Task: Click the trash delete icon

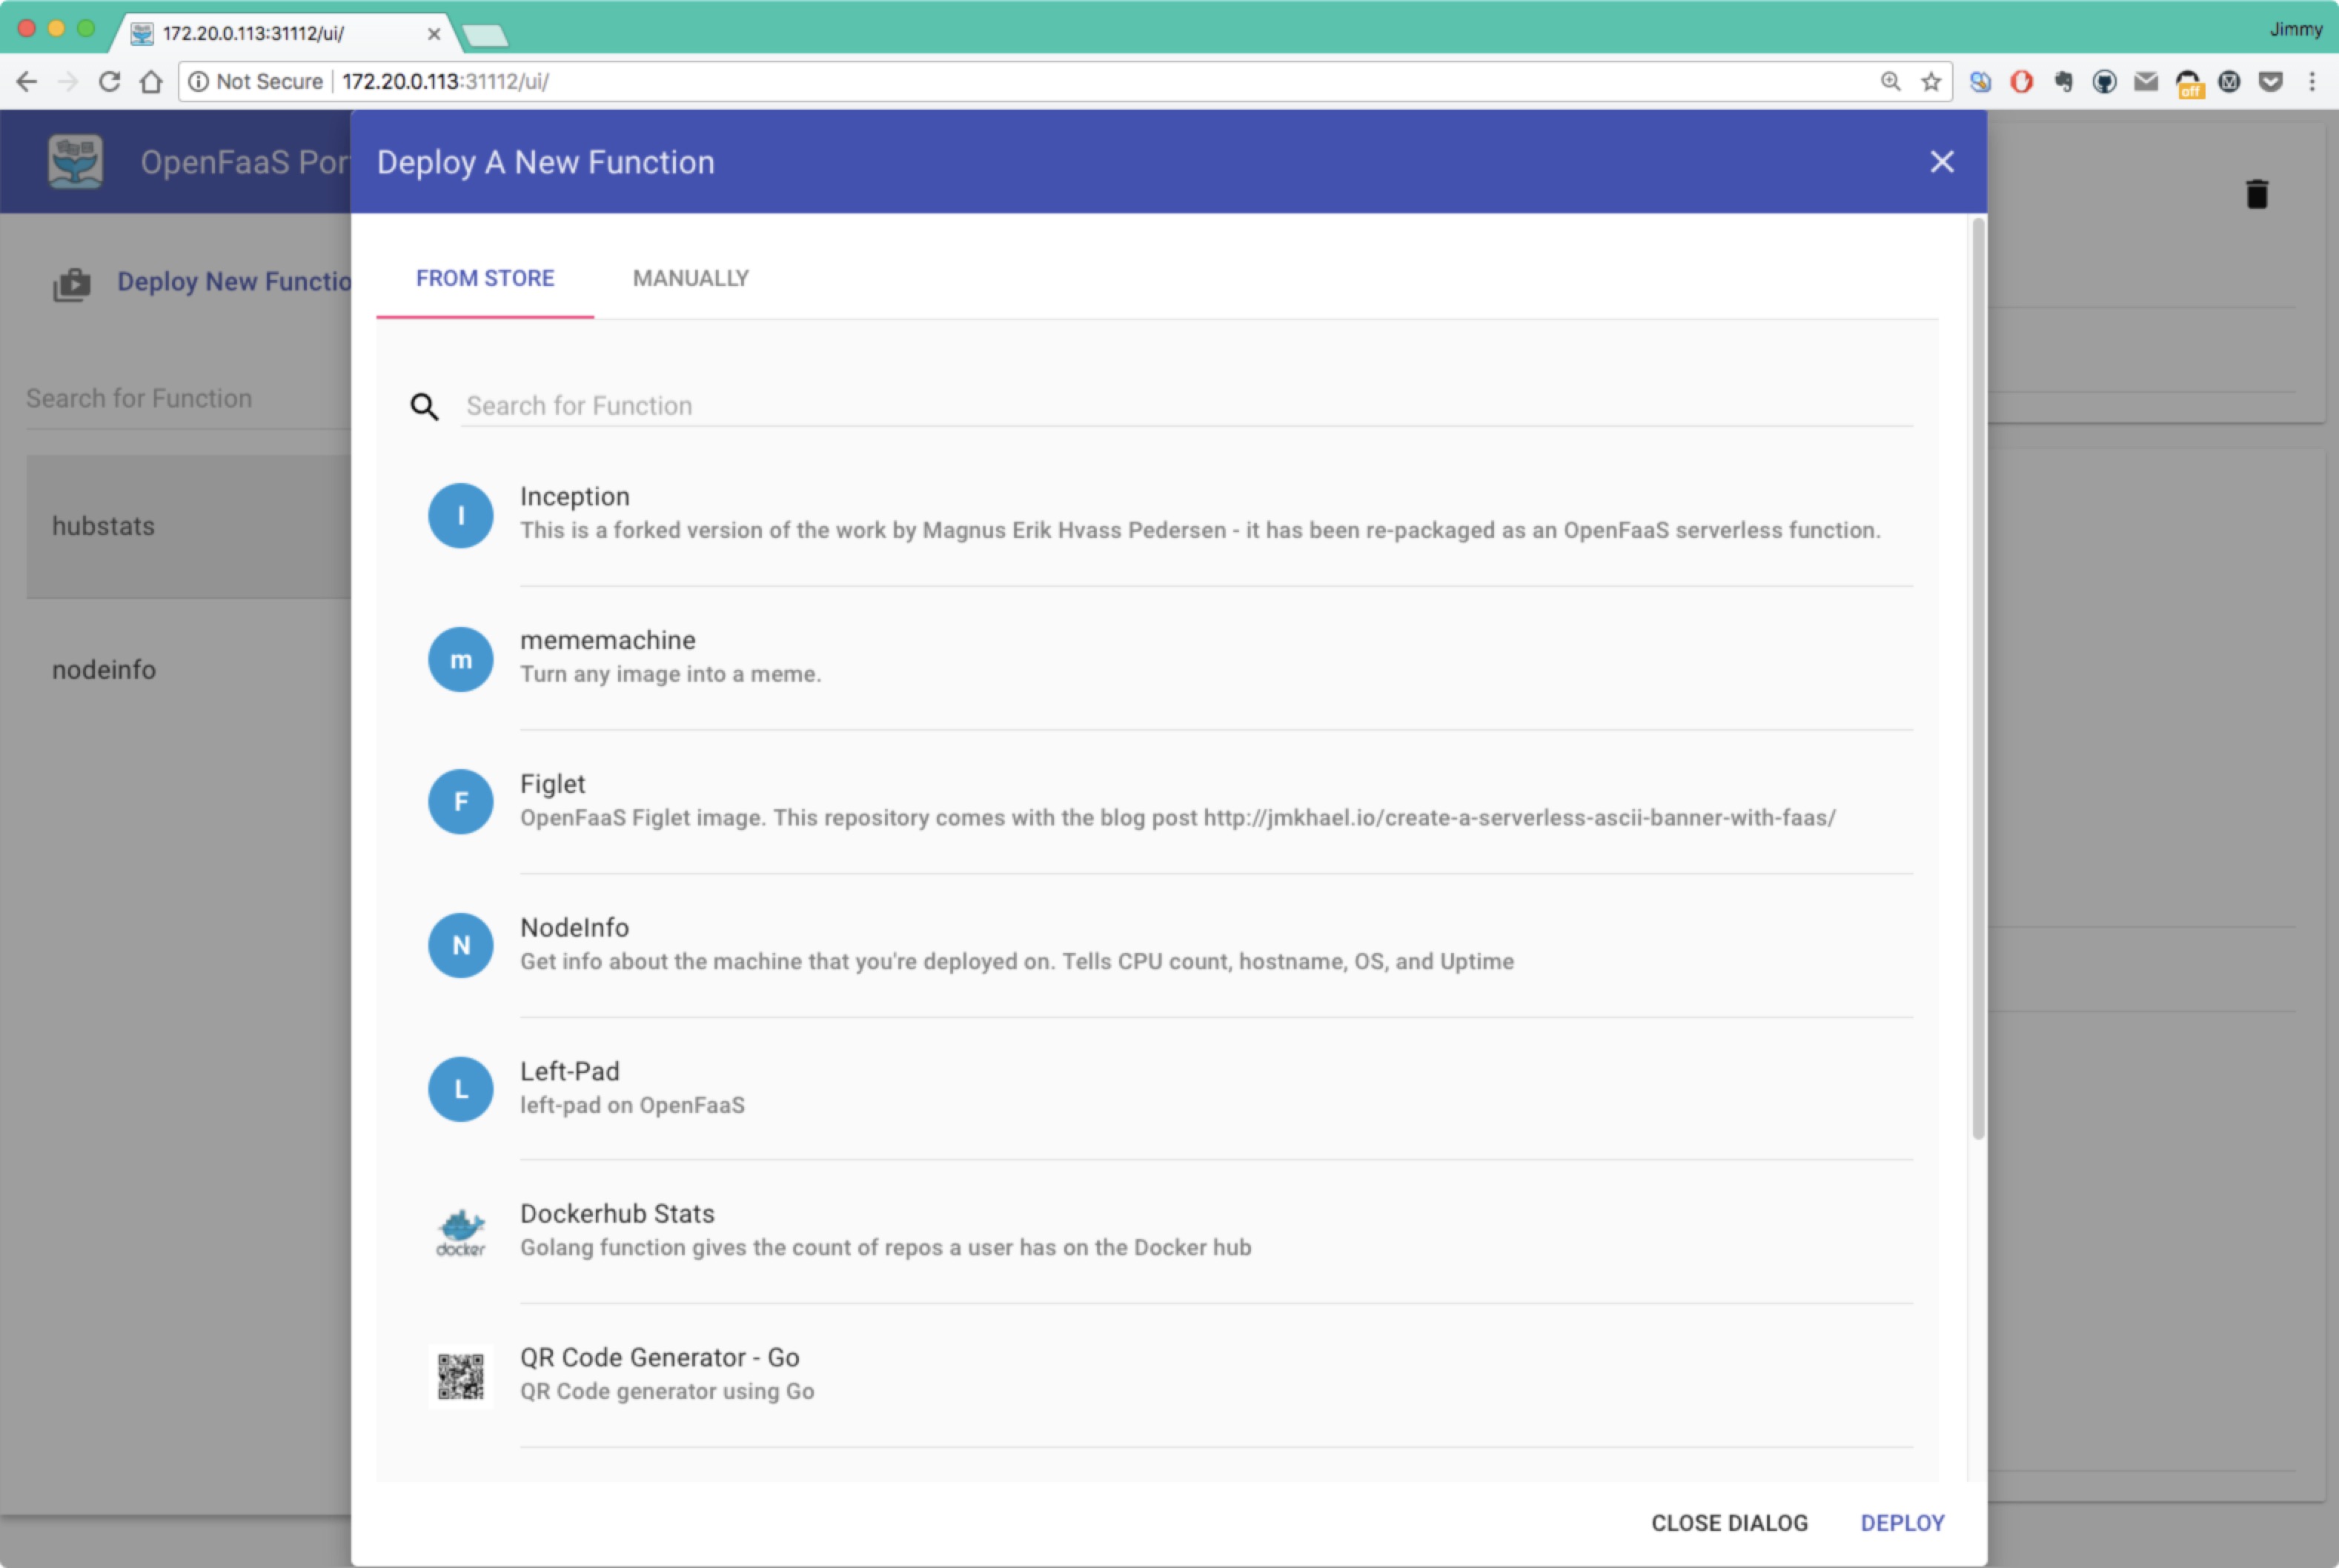Action: tap(2257, 194)
